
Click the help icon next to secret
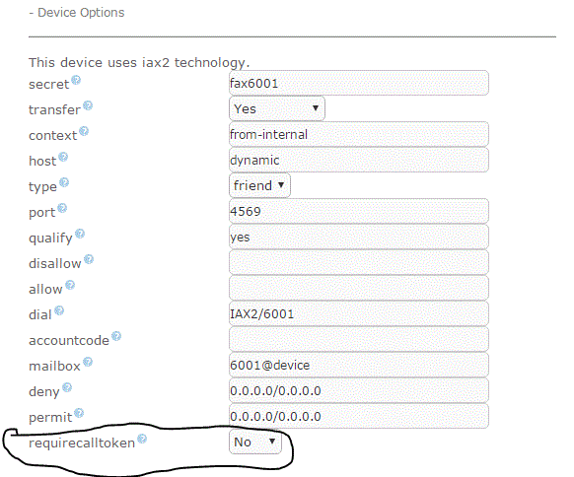pos(76,80)
